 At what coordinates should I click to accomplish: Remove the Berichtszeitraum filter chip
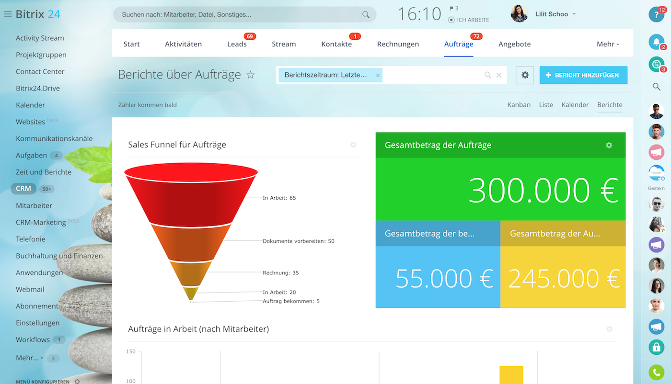[x=378, y=75]
